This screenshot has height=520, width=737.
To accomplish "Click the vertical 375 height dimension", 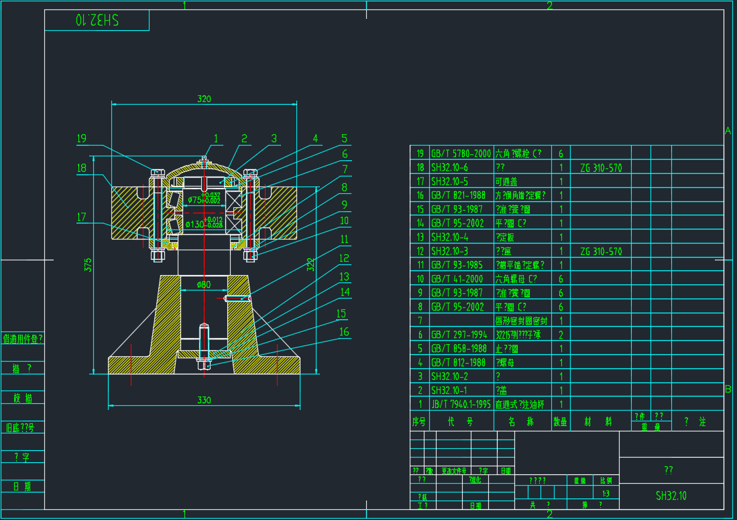I will 88,265.
